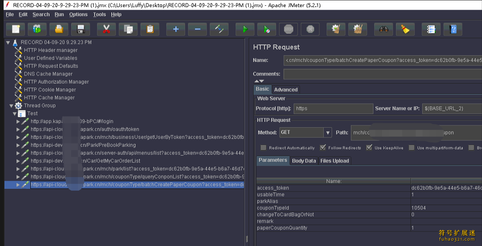Toggle Use KeepAlive checkbox
Screen dimensions: 482x246
(369, 148)
